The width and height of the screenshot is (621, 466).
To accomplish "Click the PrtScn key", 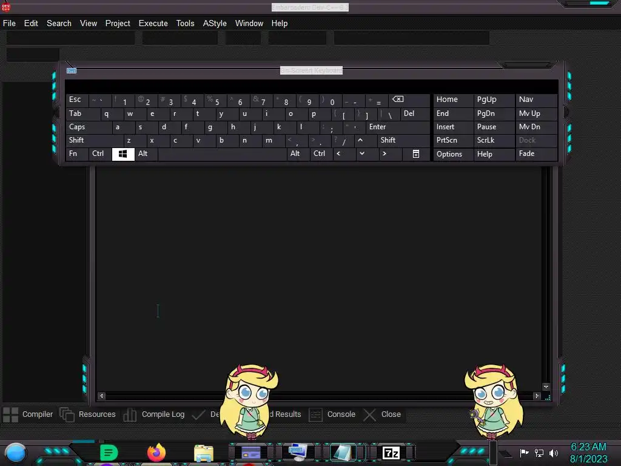I will point(453,140).
